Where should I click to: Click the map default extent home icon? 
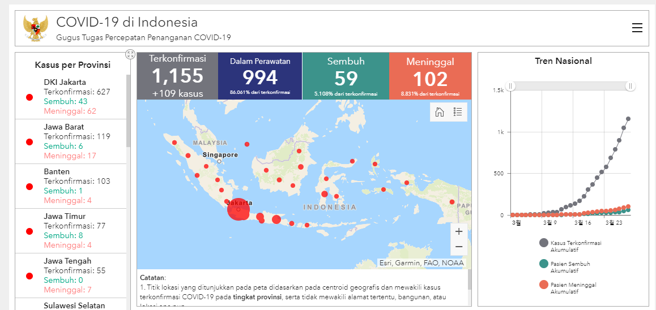tap(439, 112)
